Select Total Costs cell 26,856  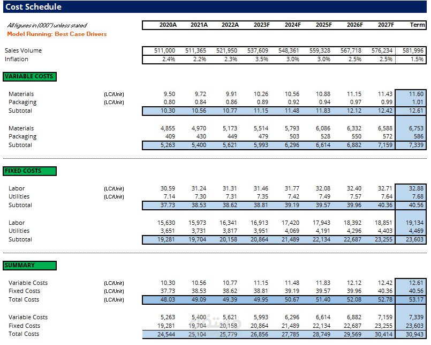coord(259,334)
